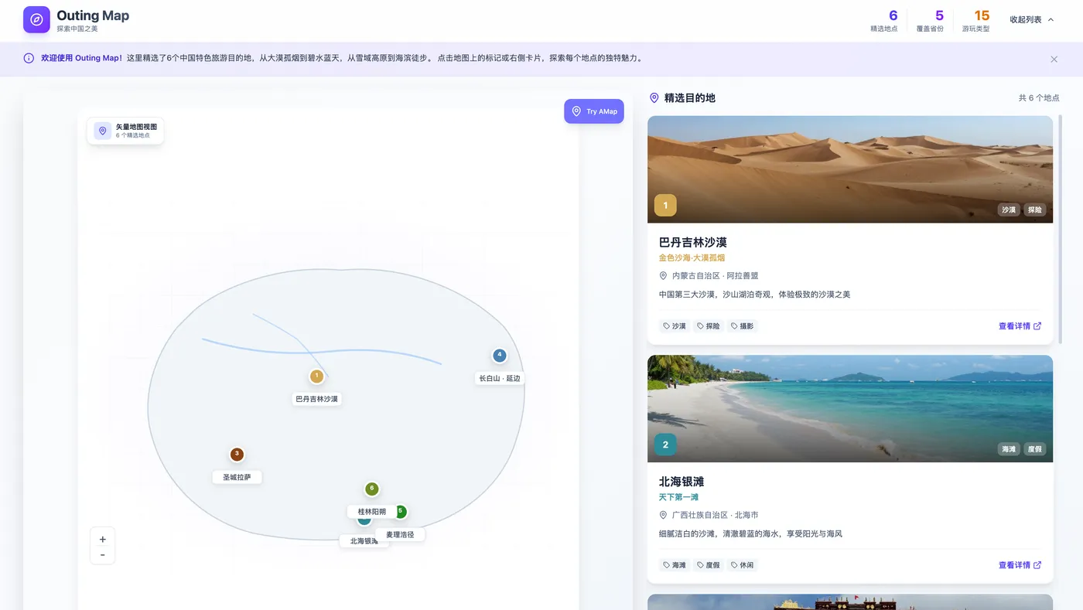Screen dimensions: 1083x610
Task: Click the 桂林阳朔 map label
Action: tap(372, 511)
